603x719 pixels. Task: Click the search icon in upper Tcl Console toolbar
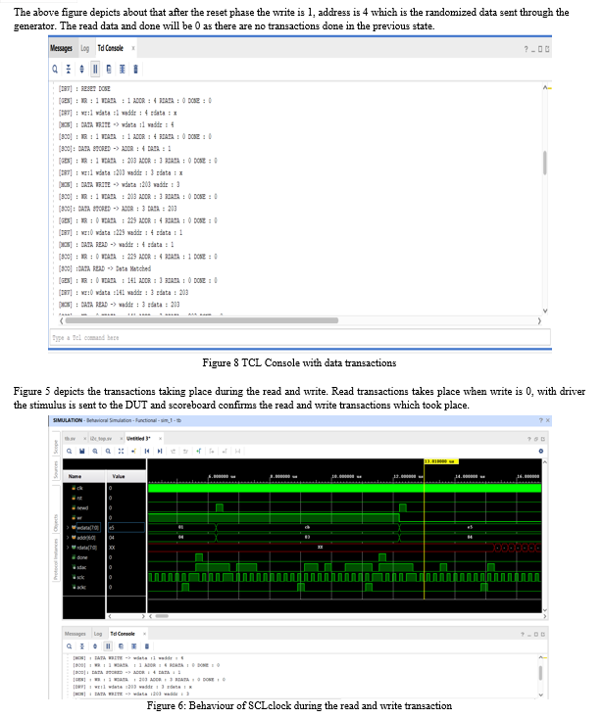(55, 69)
